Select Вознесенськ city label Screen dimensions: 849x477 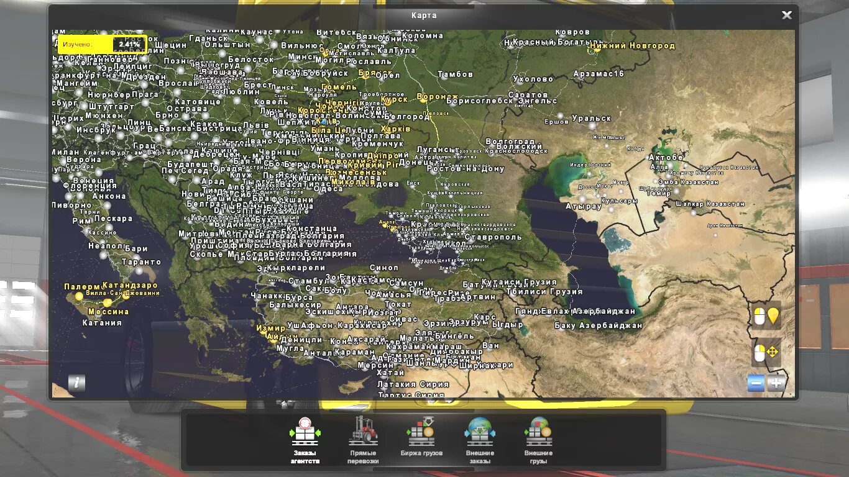pos(356,172)
